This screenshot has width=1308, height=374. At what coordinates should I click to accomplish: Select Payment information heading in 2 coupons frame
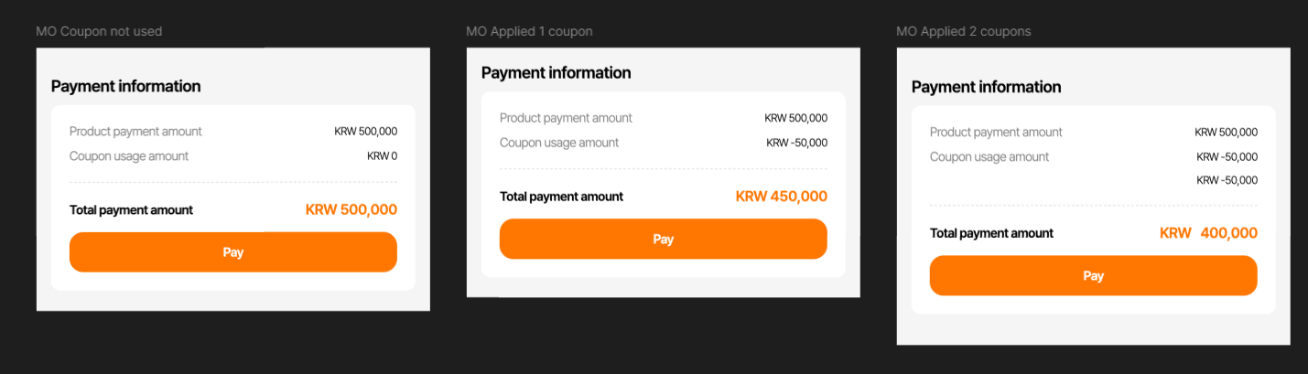pyautogui.click(x=986, y=87)
